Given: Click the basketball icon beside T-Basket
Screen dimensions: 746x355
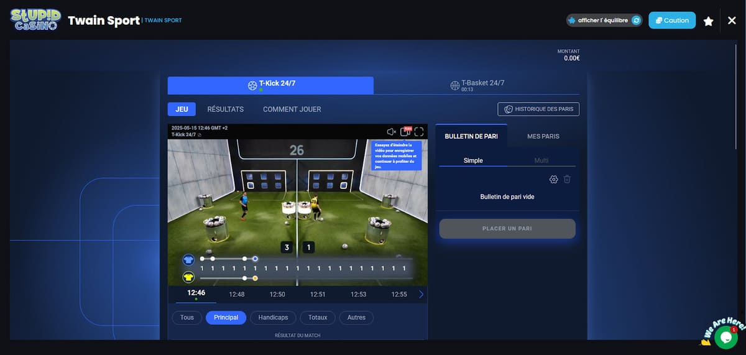Looking at the screenshot, I should (x=454, y=85).
